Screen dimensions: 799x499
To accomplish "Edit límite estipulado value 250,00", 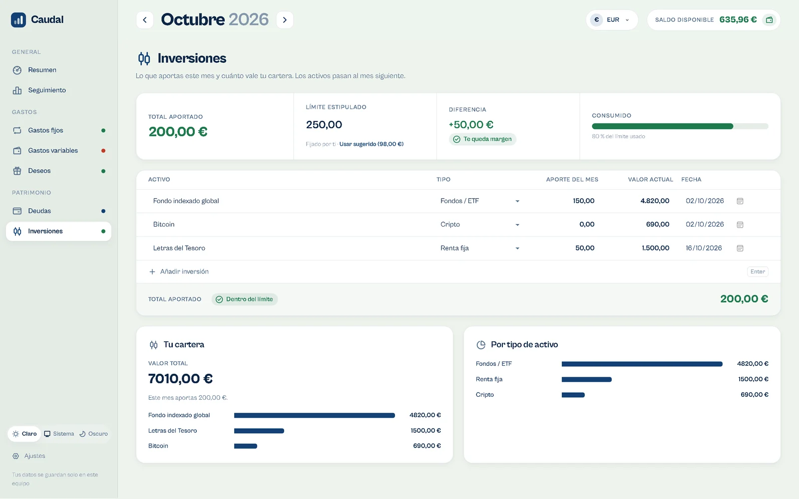I will point(324,125).
